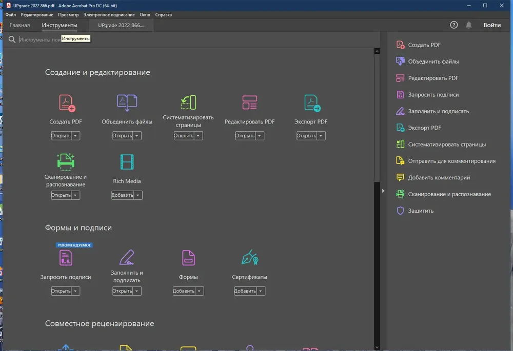Viewport: 513px width, 351px height.
Task: Open the Create PDF tool icon
Action: 67,103
